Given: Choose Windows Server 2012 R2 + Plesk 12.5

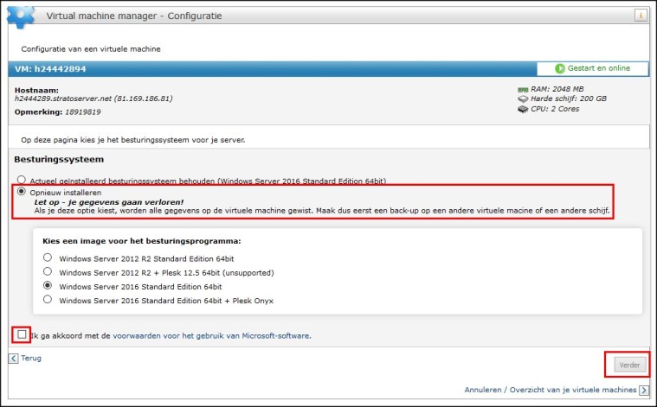Looking at the screenshot, I should click(47, 271).
